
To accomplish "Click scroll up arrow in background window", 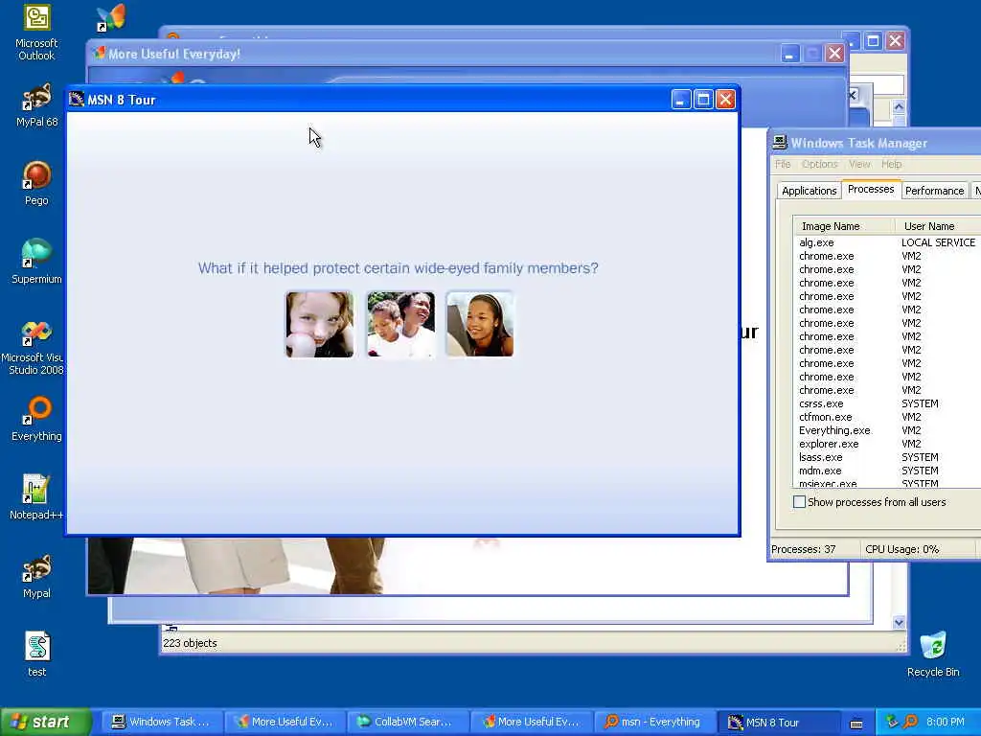I will click(x=899, y=107).
